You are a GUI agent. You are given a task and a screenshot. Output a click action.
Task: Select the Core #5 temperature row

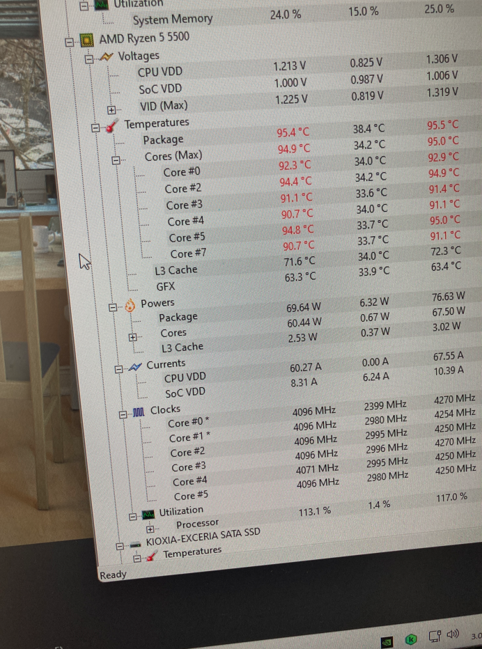tap(187, 237)
